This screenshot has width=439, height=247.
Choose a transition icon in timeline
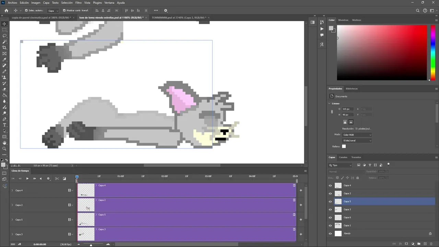coord(64,178)
